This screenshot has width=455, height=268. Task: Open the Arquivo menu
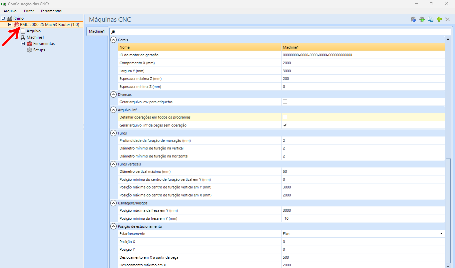[10, 11]
